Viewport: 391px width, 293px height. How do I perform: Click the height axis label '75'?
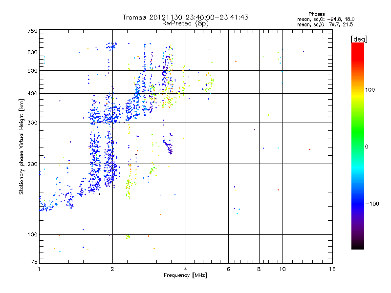coord(34,262)
